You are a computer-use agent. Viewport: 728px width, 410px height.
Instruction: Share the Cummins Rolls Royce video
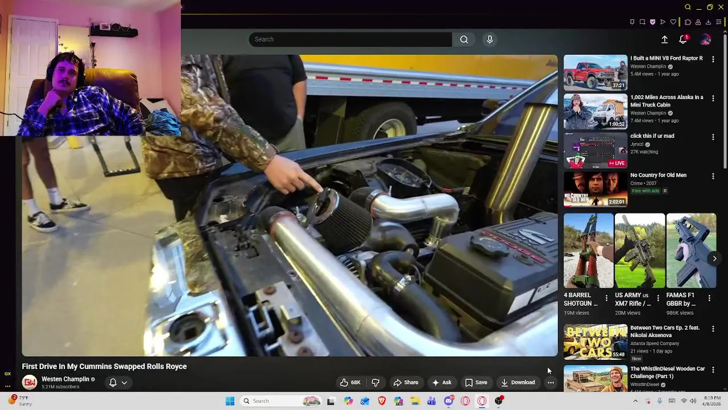(x=406, y=383)
